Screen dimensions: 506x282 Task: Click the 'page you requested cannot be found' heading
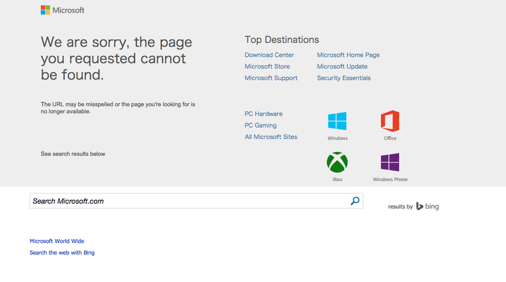tap(116, 58)
